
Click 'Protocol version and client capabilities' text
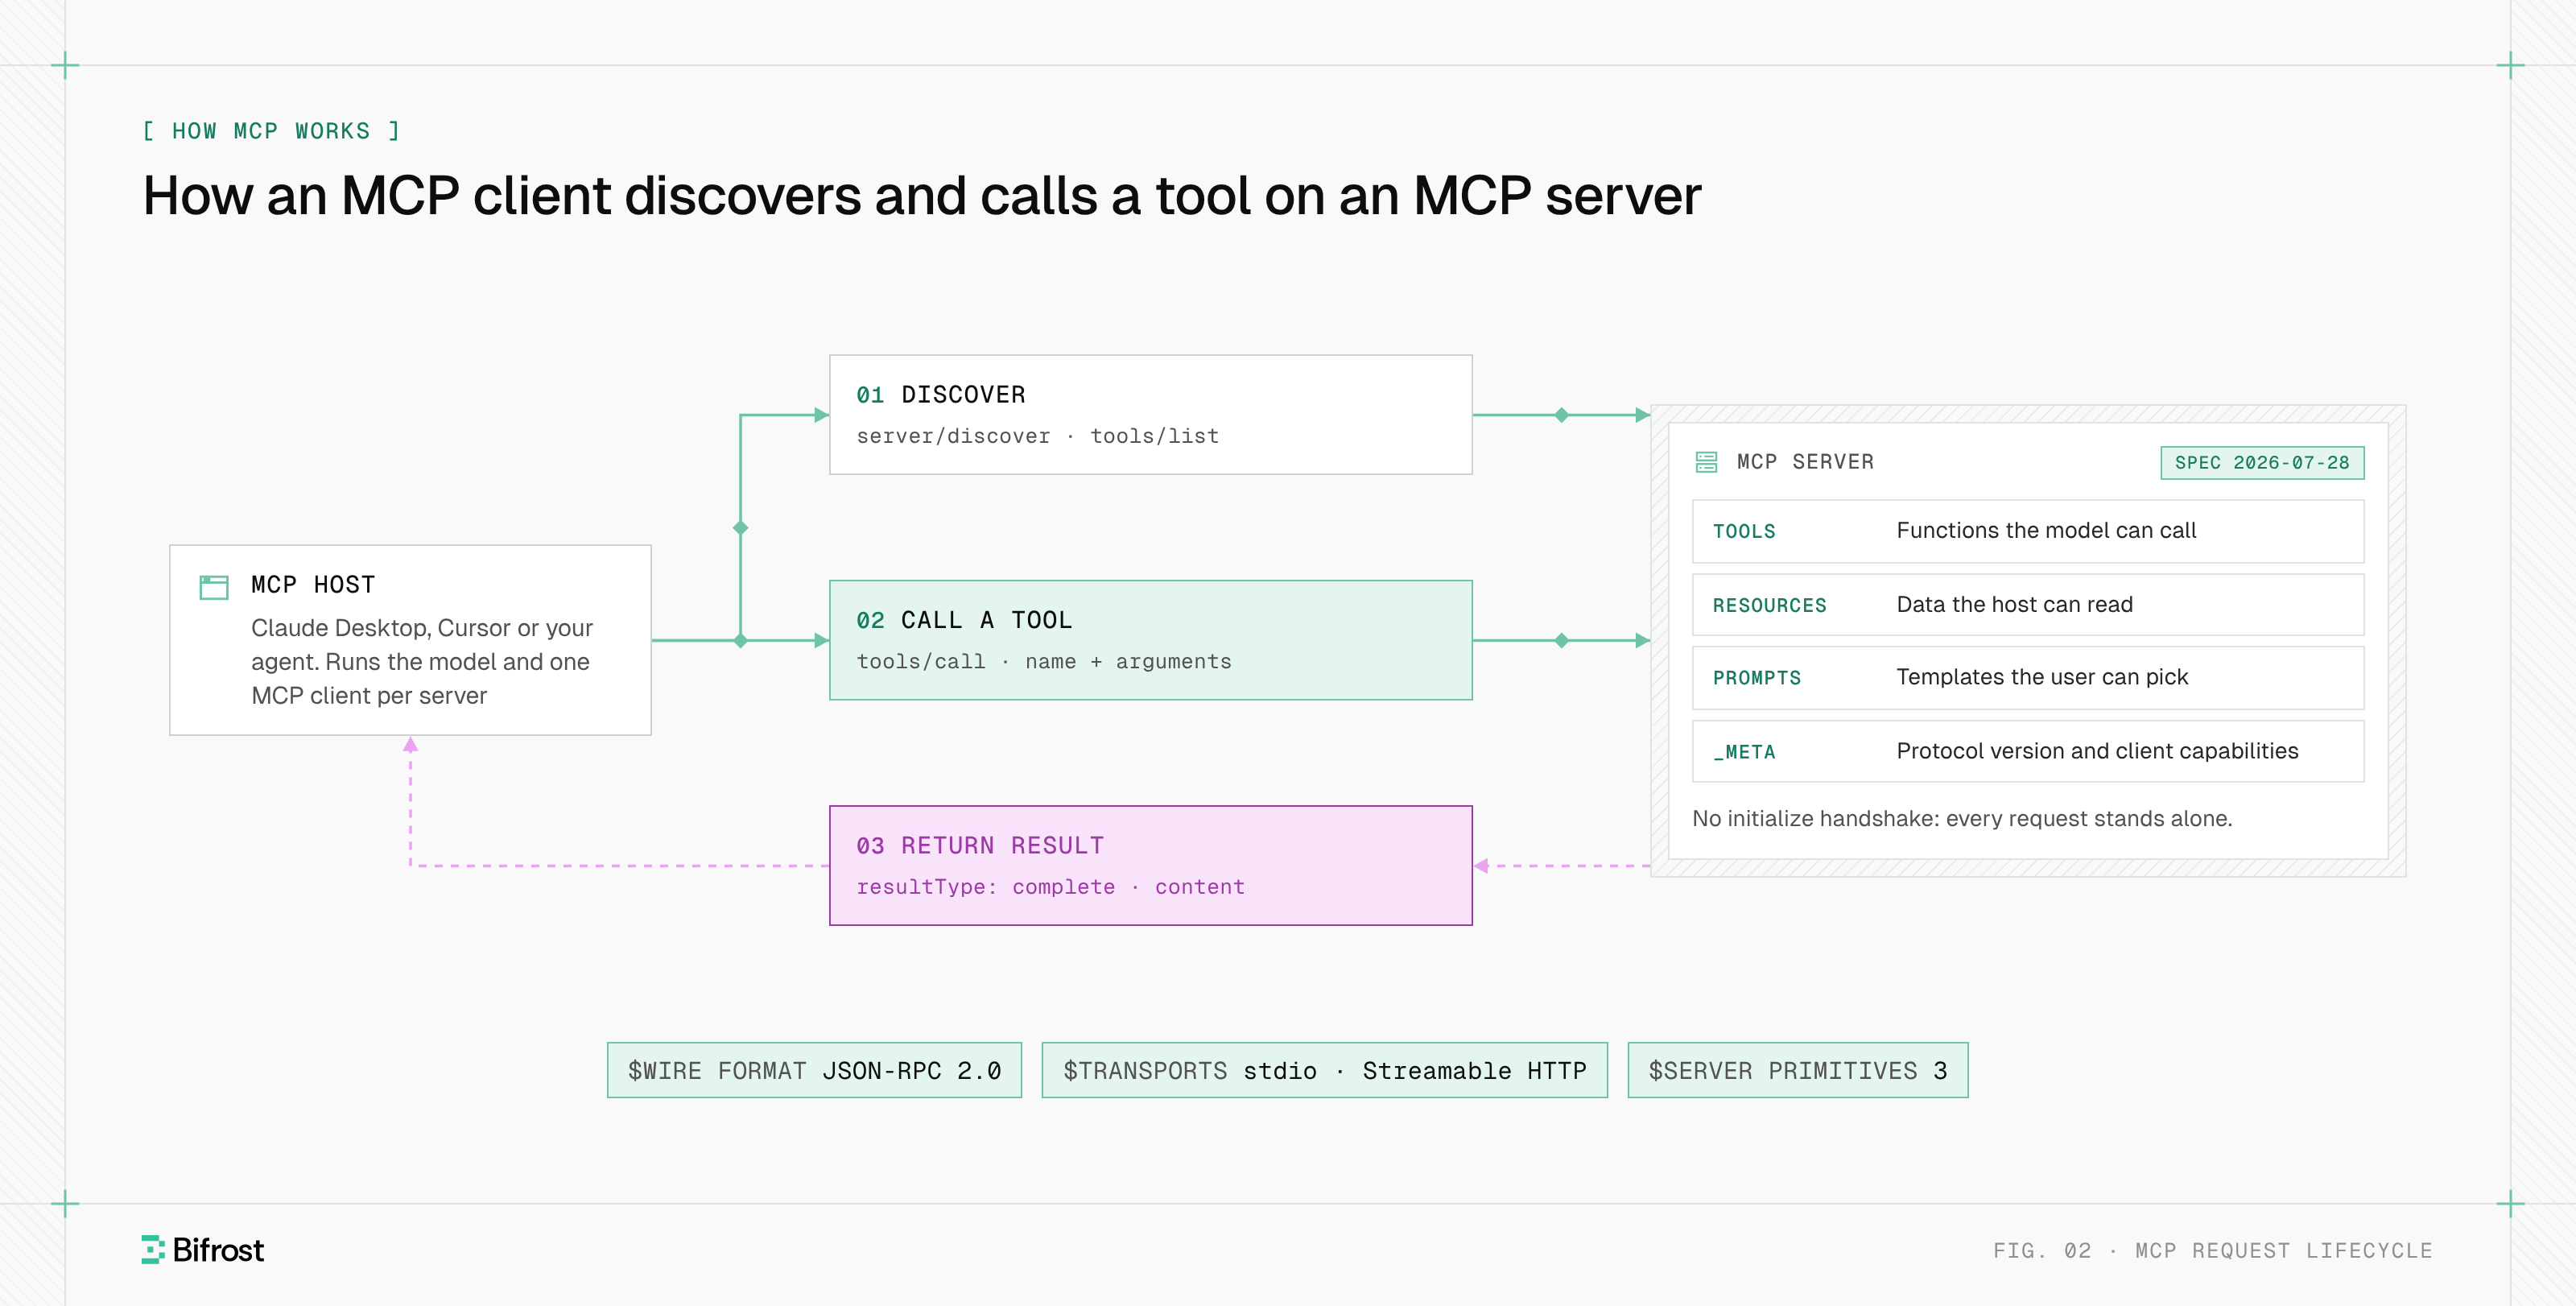[2097, 751]
